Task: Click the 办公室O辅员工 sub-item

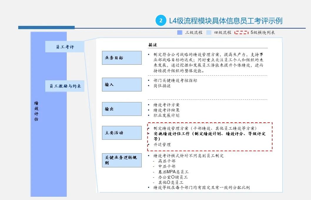Action: (x=173, y=177)
